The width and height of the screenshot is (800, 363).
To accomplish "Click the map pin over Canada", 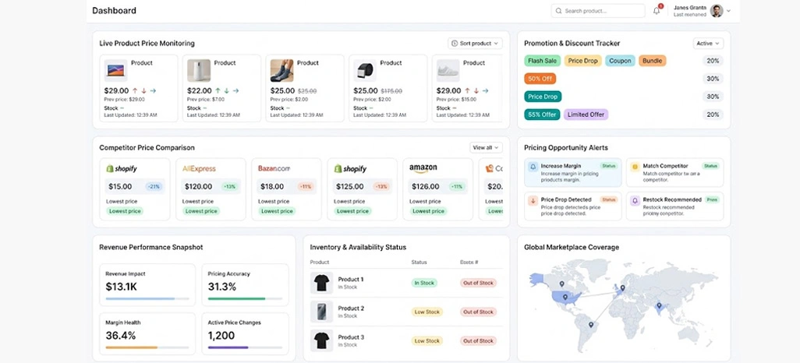I will (x=561, y=284).
